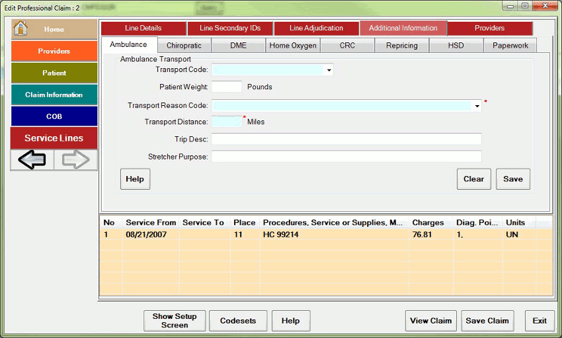Open the Codesets button
This screenshot has width=562, height=338.
(x=238, y=321)
